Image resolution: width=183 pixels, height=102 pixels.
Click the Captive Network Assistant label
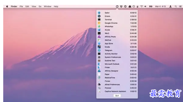(x=115, y=91)
